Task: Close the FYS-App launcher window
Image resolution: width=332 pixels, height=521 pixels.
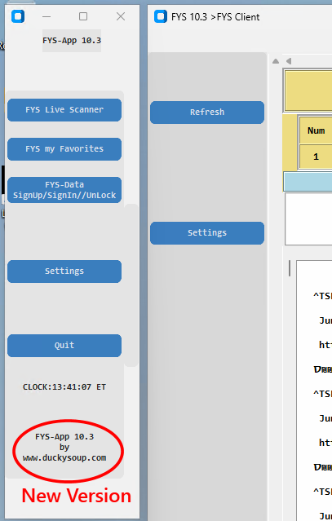Action: [x=121, y=16]
